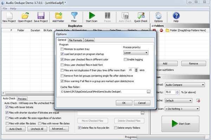The width and height of the screenshot is (211, 140).
Task: Click the Auto Check button at bottom
Action: [15, 129]
